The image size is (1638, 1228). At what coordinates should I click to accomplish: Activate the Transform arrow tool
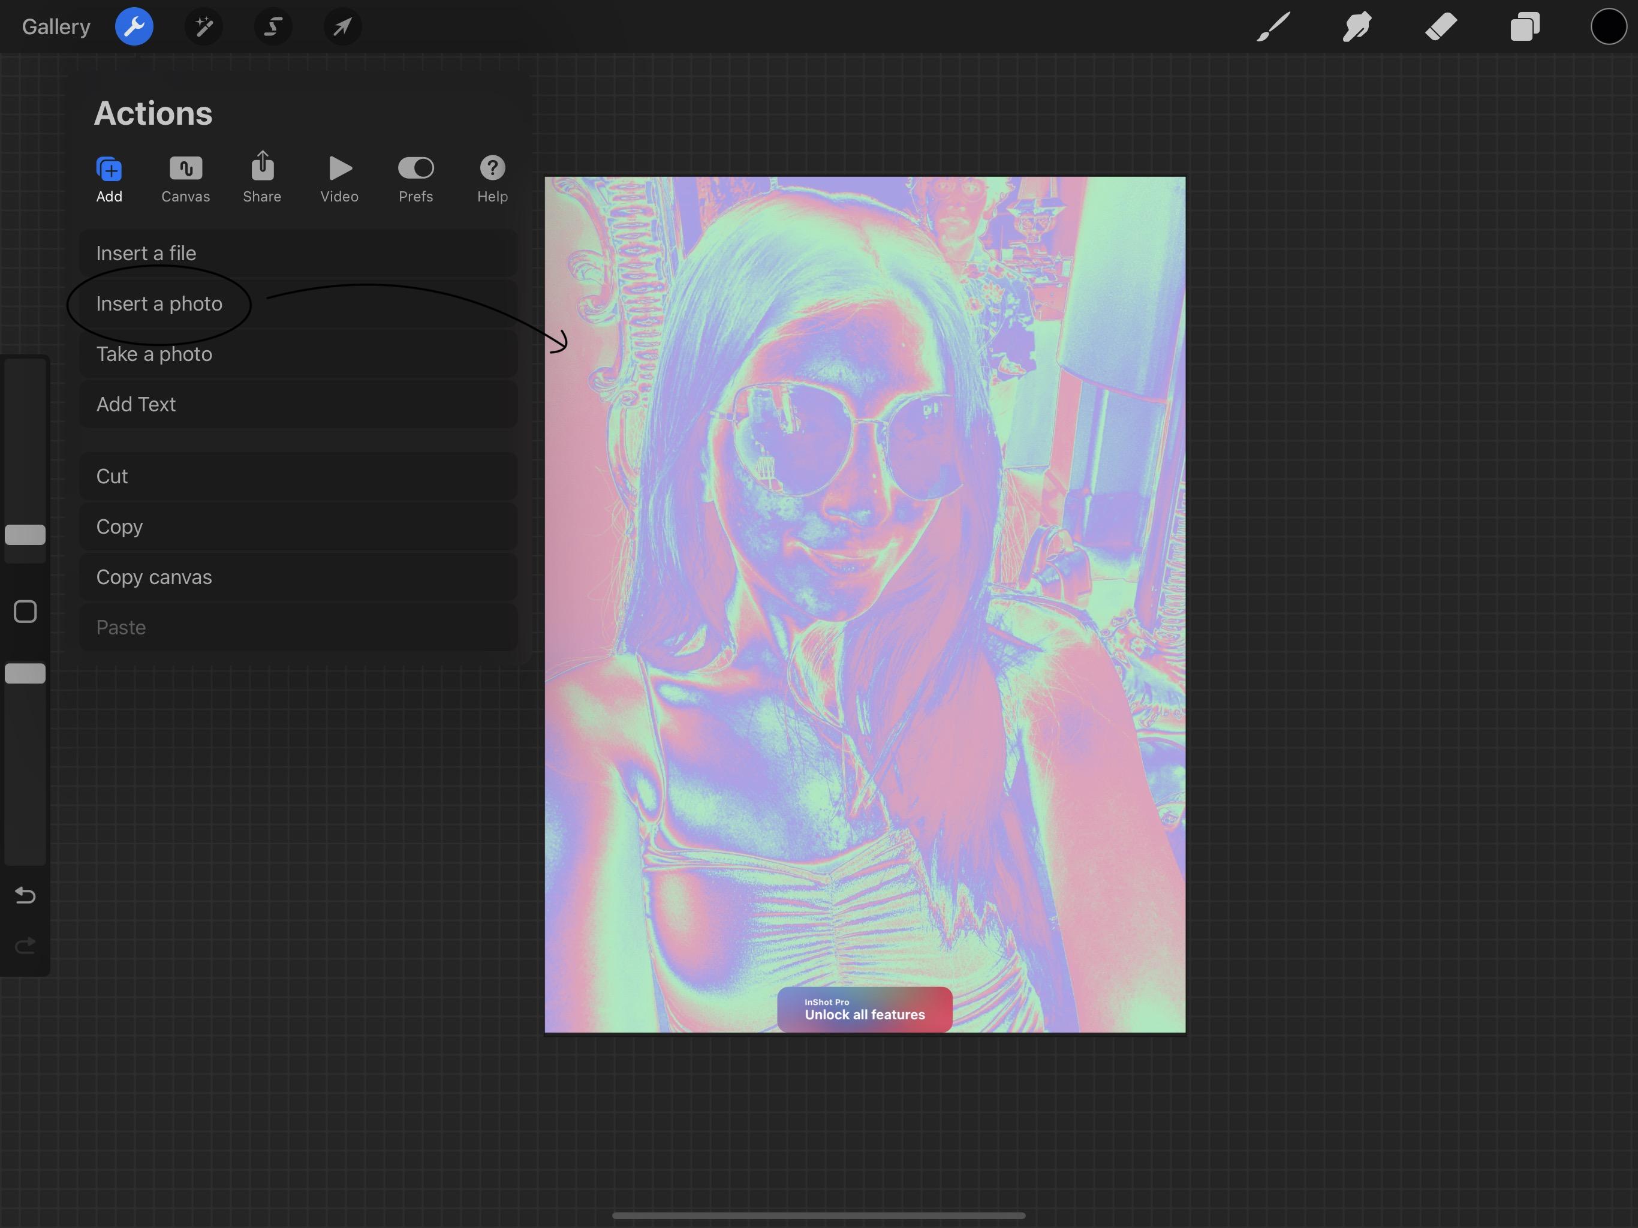[x=342, y=28]
